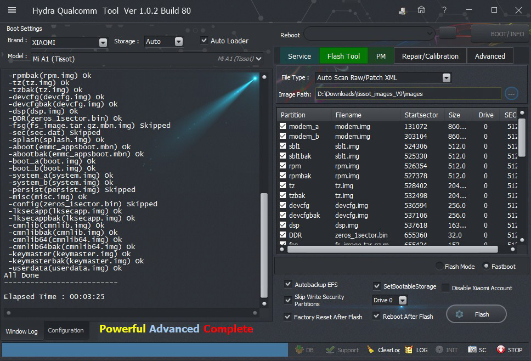The image size is (531, 361).
Task: Enable Disable Xiaomi Account checkbox
Action: [x=445, y=288]
